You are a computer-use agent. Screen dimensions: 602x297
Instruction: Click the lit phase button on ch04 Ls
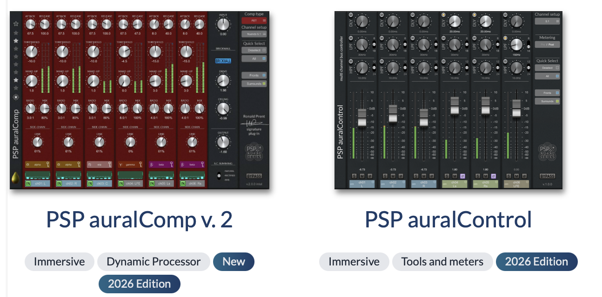pyautogui.click(x=462, y=176)
